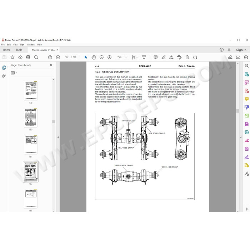This screenshot has height=250, width=250.
Task: Click the thumbnails panel scroll down arrow
Action: (54, 211)
